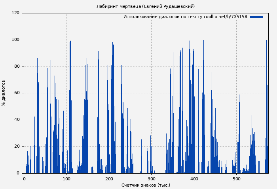
Task: Click the y-axis tick label 100
Action: 15,40
